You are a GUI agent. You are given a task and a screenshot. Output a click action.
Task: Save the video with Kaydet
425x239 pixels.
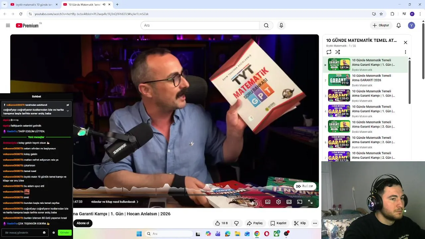coord(278,223)
